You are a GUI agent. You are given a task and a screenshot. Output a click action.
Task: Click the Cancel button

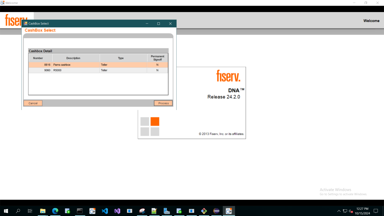[33, 103]
